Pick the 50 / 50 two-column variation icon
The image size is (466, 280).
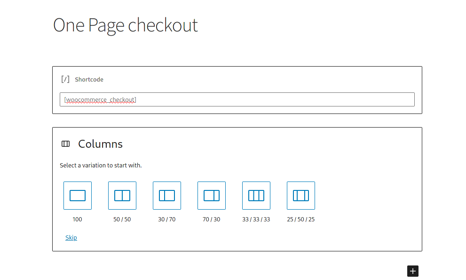122,196
